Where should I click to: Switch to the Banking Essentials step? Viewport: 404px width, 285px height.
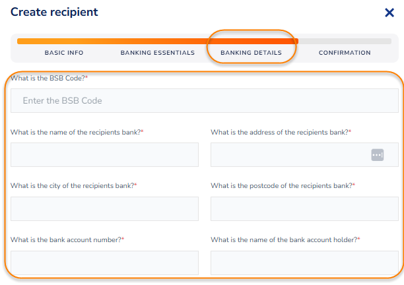(158, 53)
